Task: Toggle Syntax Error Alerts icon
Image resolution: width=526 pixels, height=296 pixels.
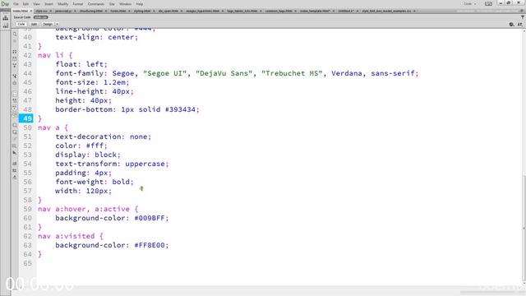Action: [15, 114]
